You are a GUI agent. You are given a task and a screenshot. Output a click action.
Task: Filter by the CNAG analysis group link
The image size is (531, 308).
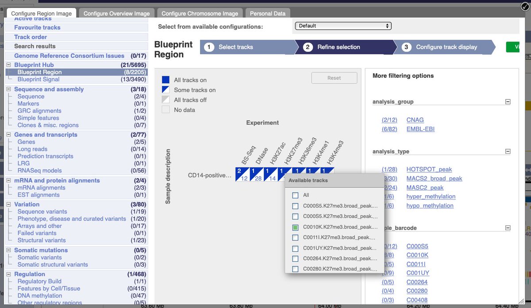point(415,120)
